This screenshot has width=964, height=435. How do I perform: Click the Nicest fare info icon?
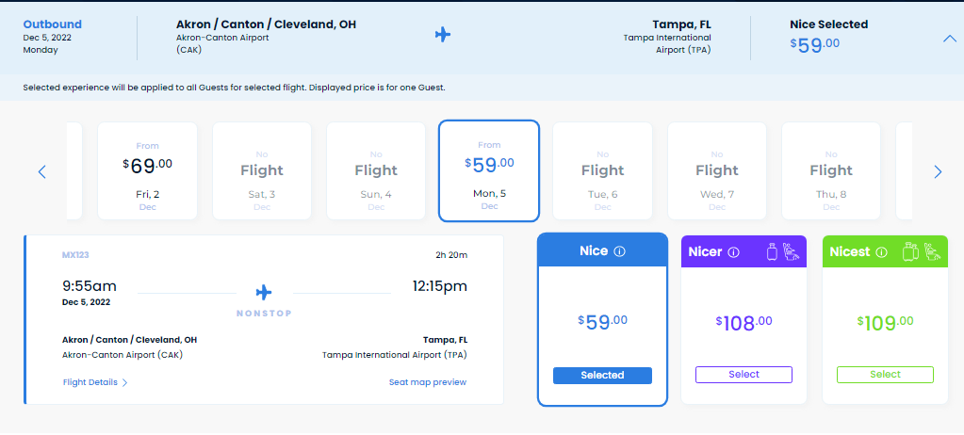pos(882,252)
